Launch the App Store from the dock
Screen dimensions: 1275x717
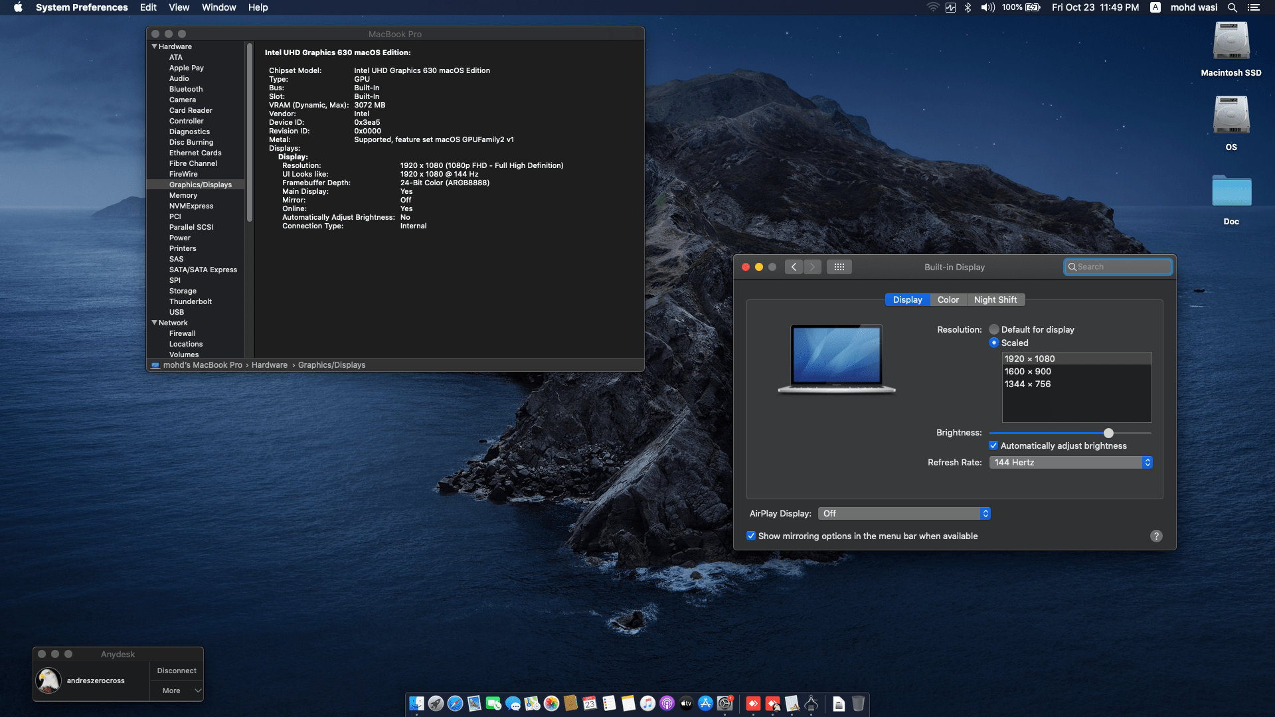tap(705, 704)
